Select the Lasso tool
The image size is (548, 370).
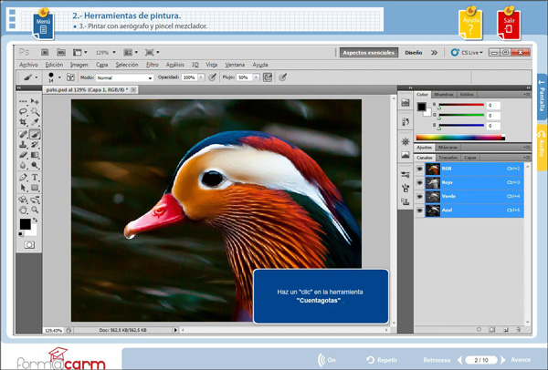click(x=25, y=111)
